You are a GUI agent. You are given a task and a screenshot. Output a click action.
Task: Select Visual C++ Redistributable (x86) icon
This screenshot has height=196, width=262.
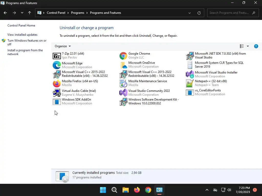(x=123, y=74)
